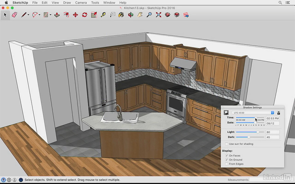The width and height of the screenshot is (295, 184).
Task: Open the File menu
Action: point(35,3)
